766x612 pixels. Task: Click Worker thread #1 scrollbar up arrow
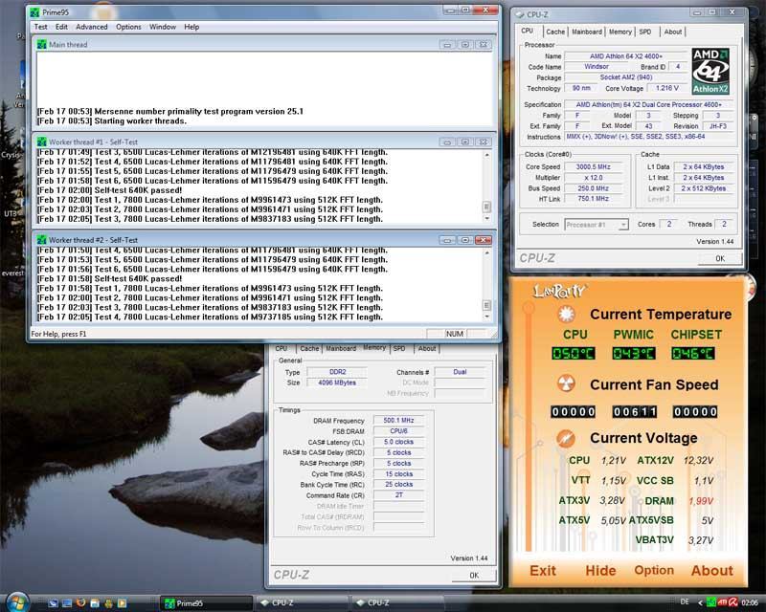[x=486, y=155]
